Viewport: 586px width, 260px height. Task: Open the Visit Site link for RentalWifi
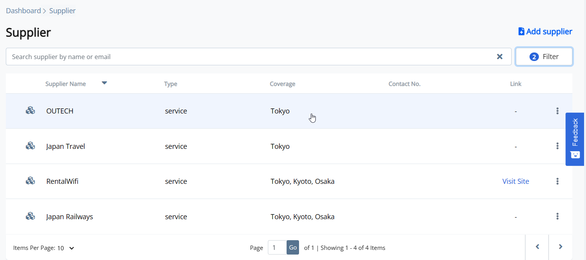click(516, 181)
